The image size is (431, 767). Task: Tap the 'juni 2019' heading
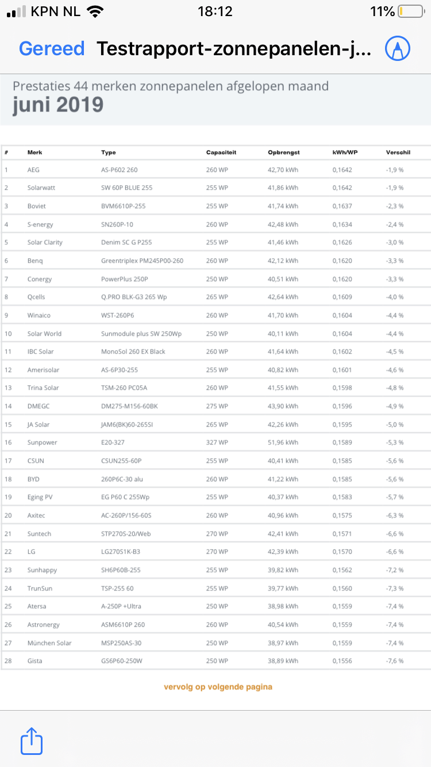58,105
